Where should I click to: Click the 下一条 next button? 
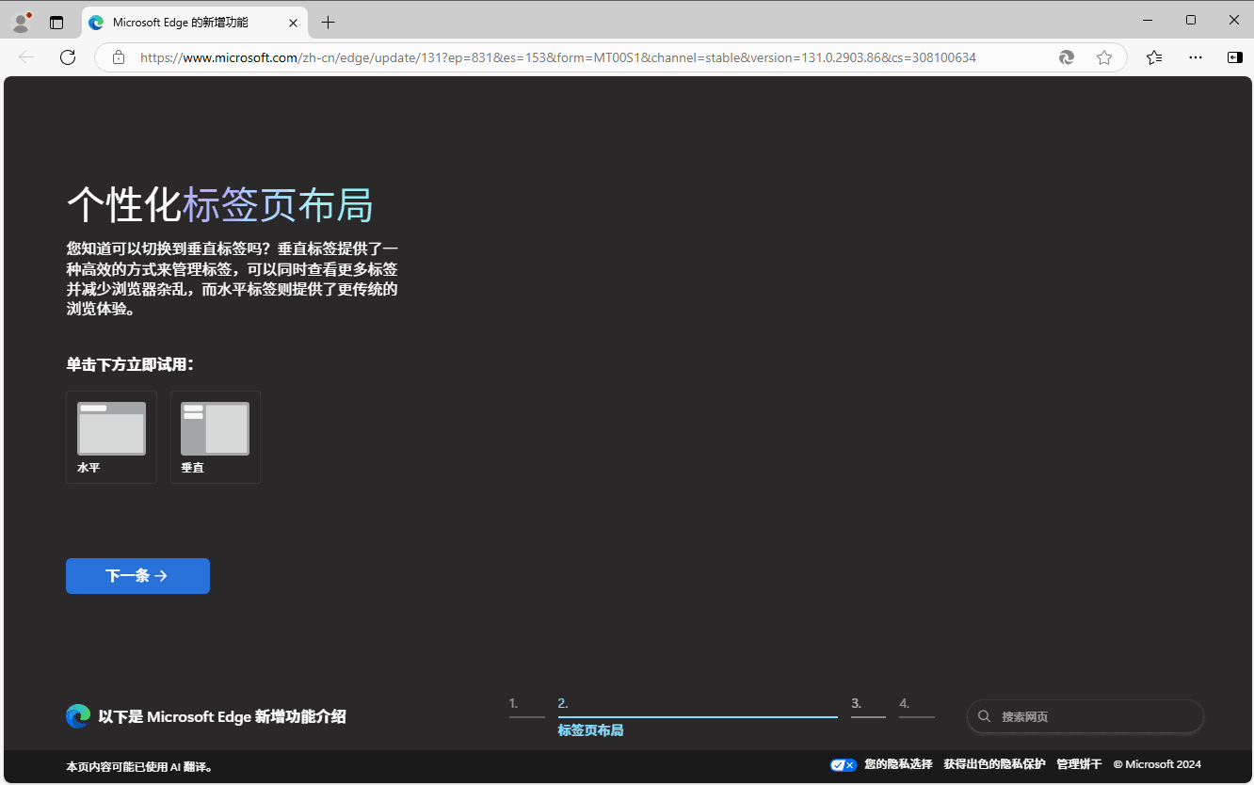pos(137,575)
